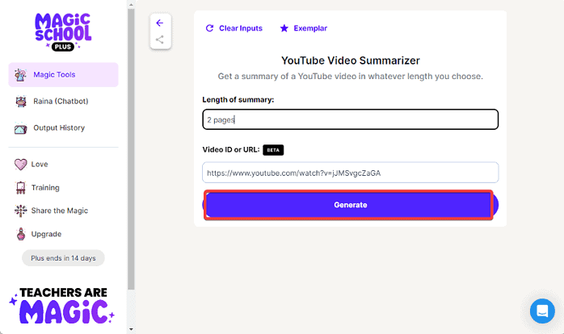Click the Video ID or URL field
Viewport: 564px width, 334px height.
click(x=350, y=173)
